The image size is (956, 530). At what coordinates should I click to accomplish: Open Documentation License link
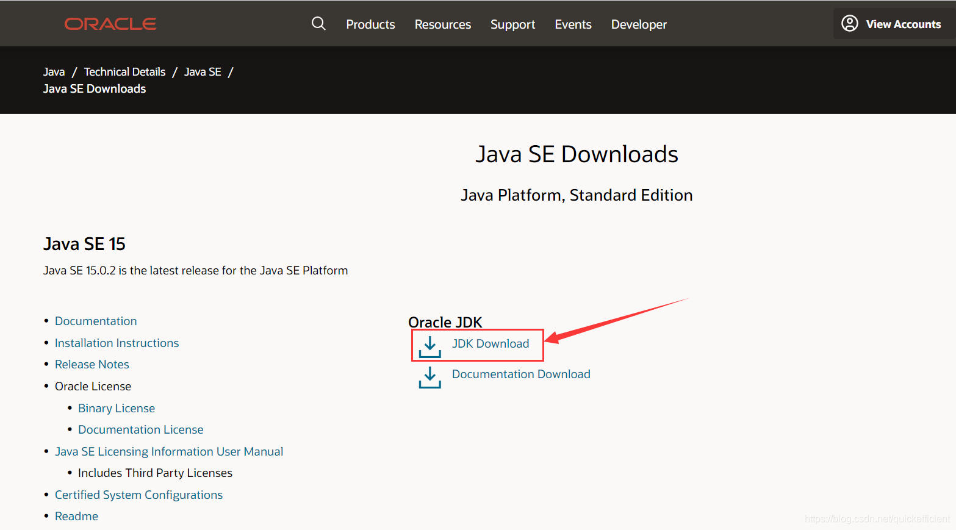(140, 429)
